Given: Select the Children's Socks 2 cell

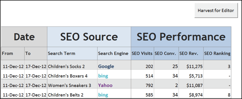Looking at the screenshot, I should point(72,66).
